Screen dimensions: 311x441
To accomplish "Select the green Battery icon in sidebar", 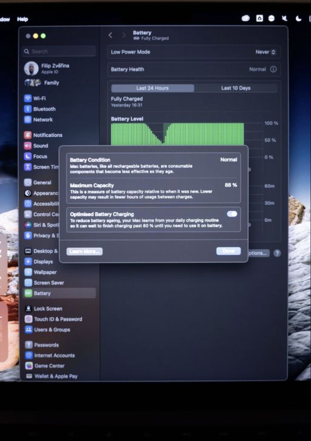I will 28,293.
